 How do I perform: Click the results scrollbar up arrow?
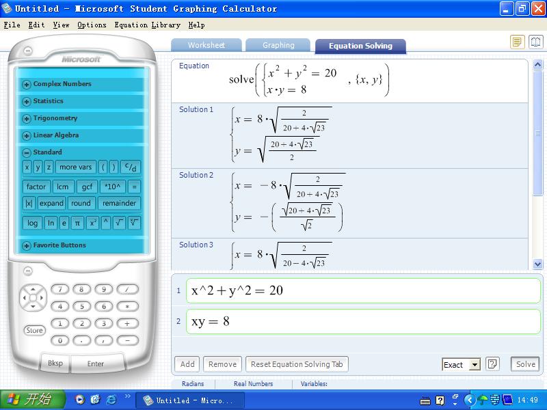(537, 64)
